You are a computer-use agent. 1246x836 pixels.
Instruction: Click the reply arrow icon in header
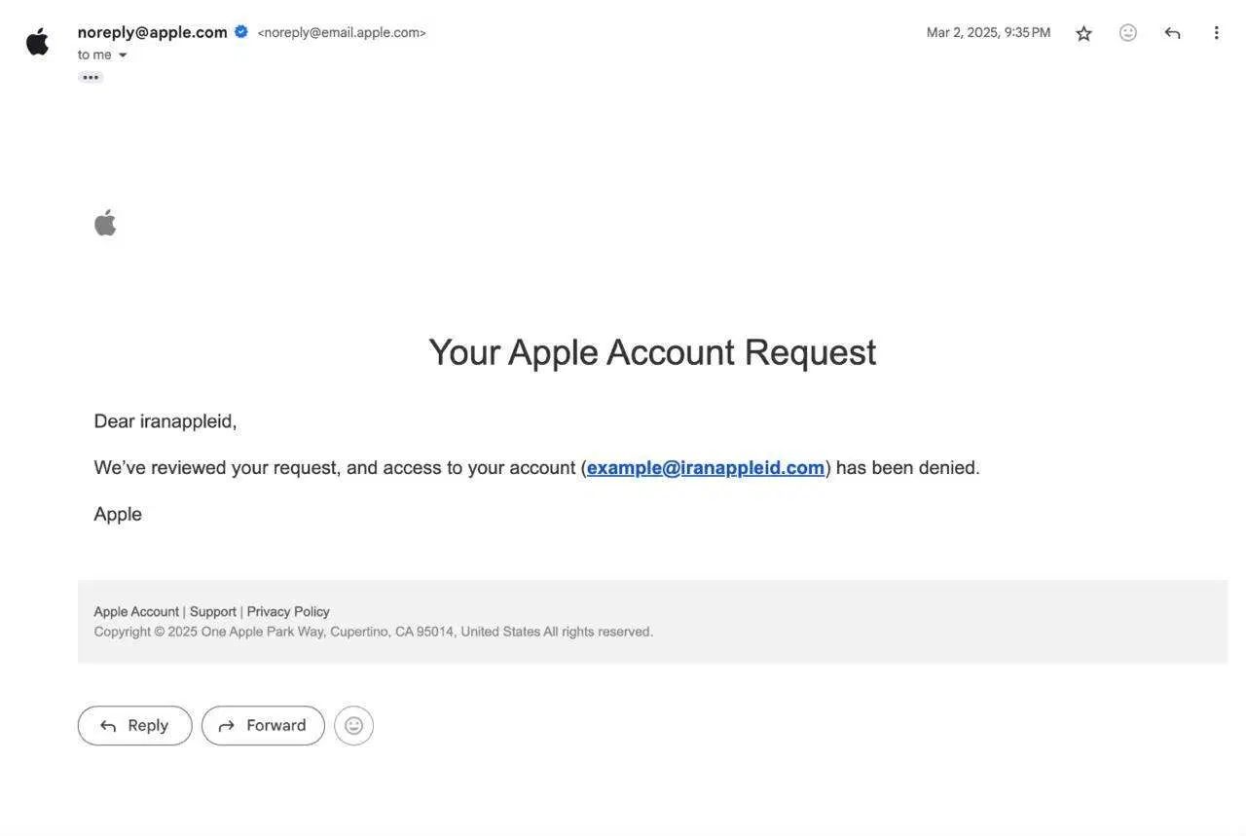click(x=1172, y=33)
